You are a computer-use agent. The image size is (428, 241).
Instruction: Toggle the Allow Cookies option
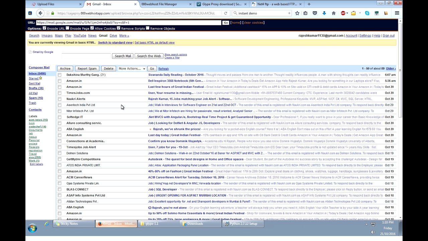92,28
